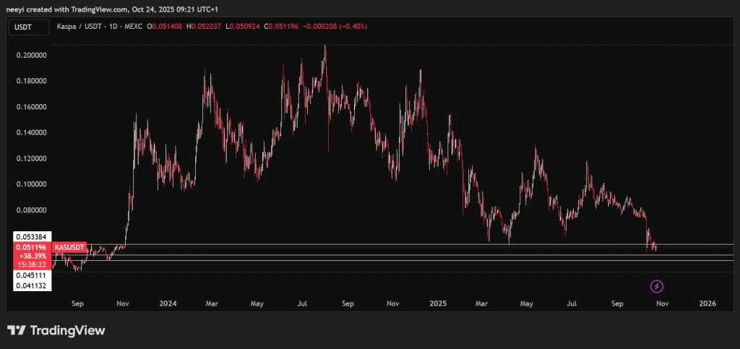Click the 2024 label on time axis
Viewport: 740px width, 349px height.
168,304
